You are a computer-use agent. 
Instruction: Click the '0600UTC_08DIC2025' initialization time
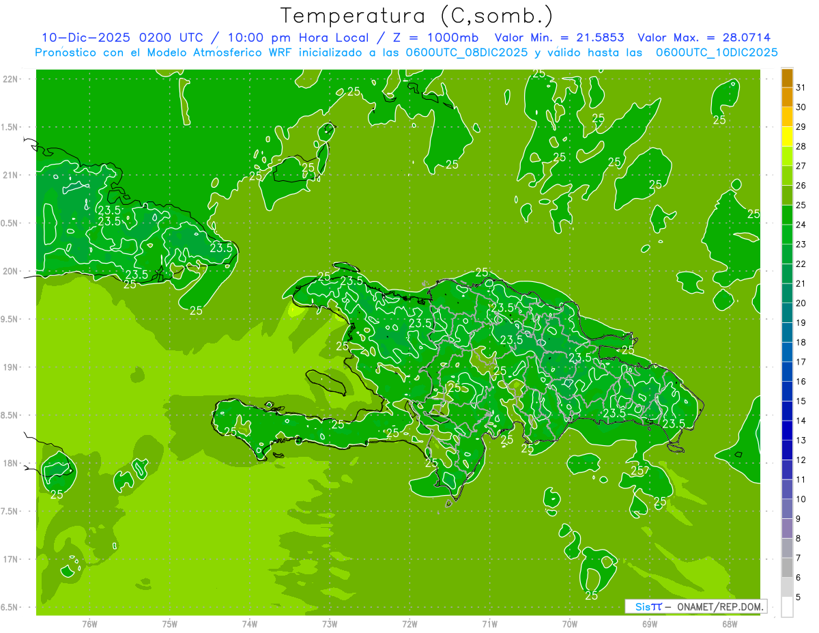coord(467,53)
